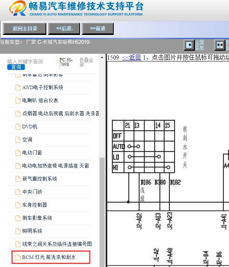229x267 pixels.
Task: Click the document icon beside 倒车影像系统
Action: coord(18,218)
